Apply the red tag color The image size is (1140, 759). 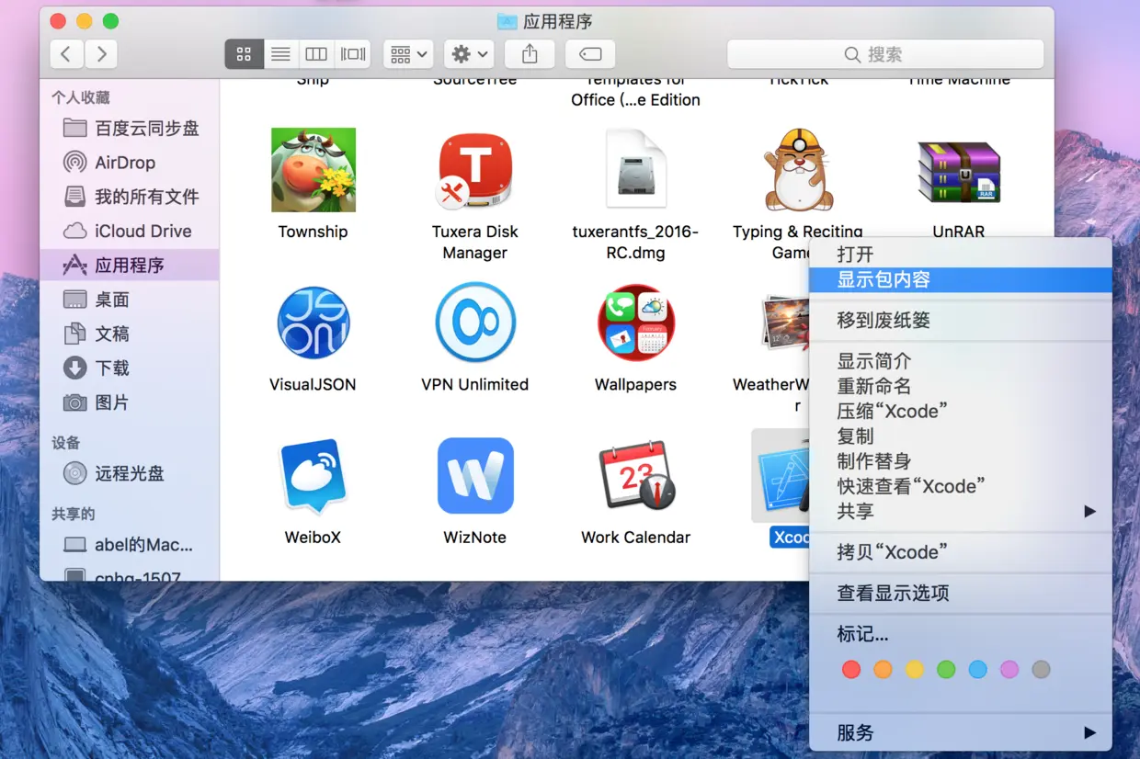point(851,670)
